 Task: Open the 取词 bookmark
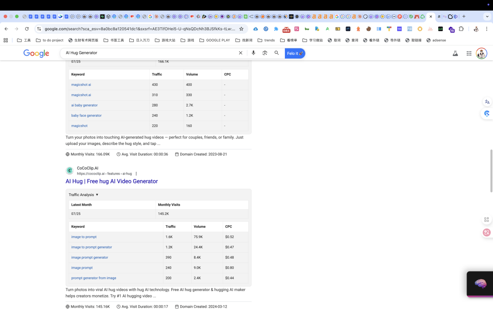[334, 40]
